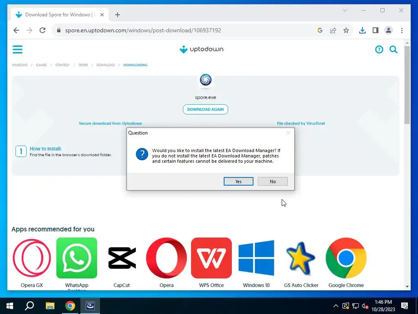The image size is (418, 314).
Task: Reload the page with refresh icon
Action: pyautogui.click(x=42, y=30)
